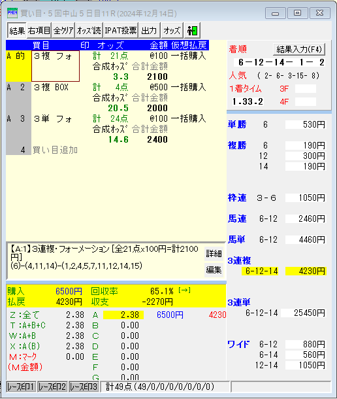
Task: Open the 結果 toolbar button
Action: 17,31
